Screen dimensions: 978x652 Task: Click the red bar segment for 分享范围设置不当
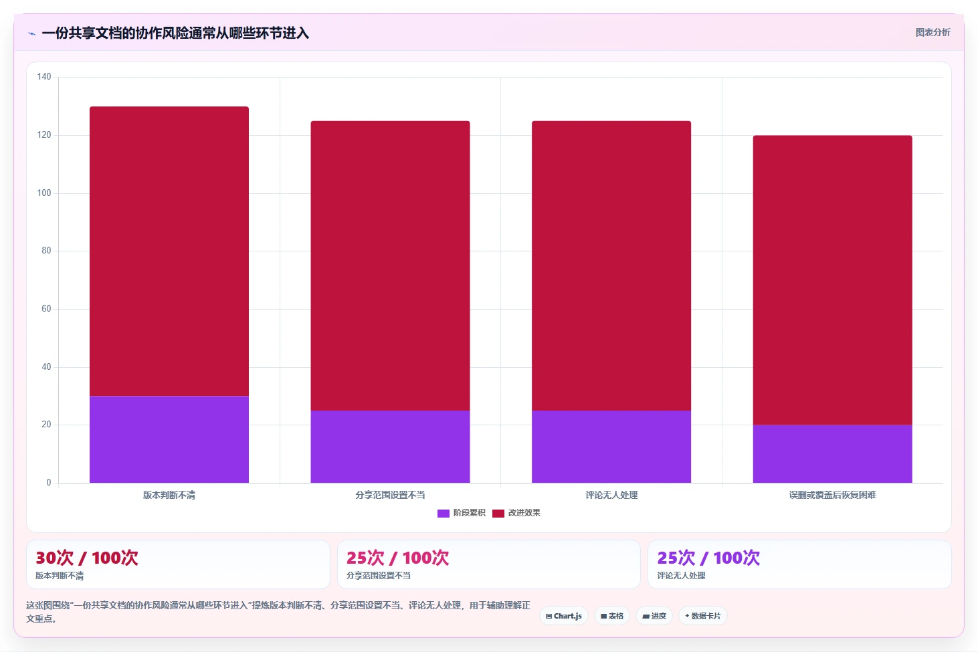[390, 265]
